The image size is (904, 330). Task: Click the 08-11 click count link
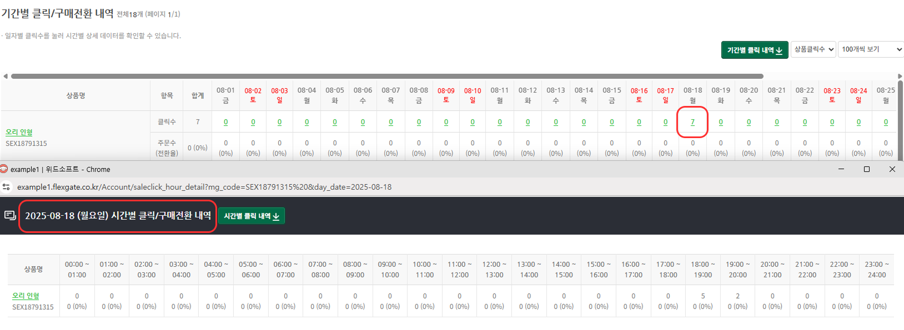click(x=500, y=122)
